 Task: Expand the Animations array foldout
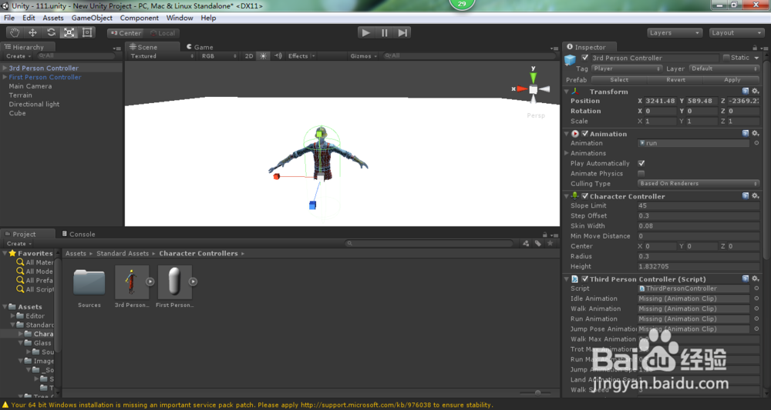pyautogui.click(x=567, y=154)
